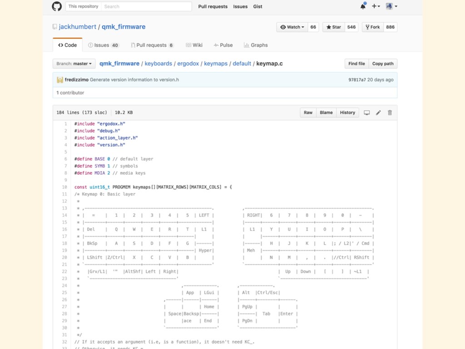Navigate to keymaps folder in breadcrumb
Viewport: 465px width, 349px height.
pos(216,64)
